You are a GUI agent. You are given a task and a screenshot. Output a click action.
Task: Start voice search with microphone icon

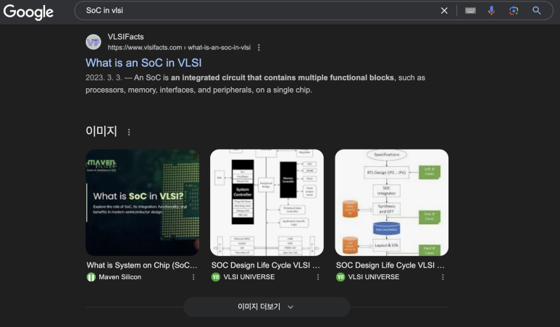pos(491,11)
